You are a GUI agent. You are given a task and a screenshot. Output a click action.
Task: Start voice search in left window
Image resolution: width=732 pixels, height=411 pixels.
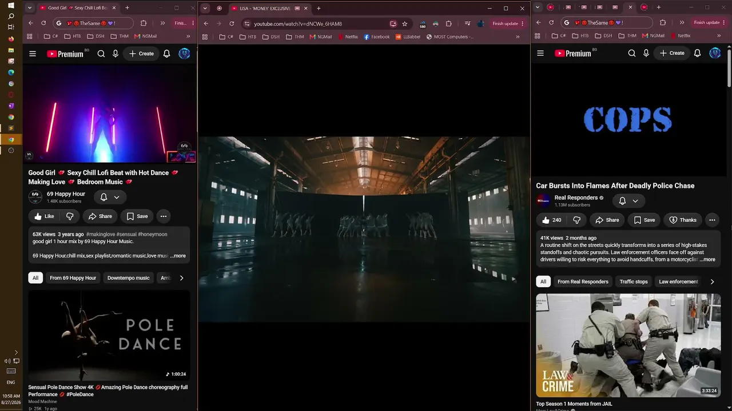coord(116,54)
